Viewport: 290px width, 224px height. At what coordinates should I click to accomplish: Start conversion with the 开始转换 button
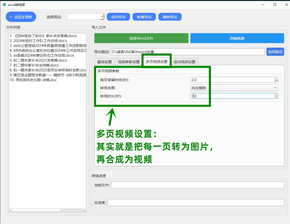[x=237, y=38]
